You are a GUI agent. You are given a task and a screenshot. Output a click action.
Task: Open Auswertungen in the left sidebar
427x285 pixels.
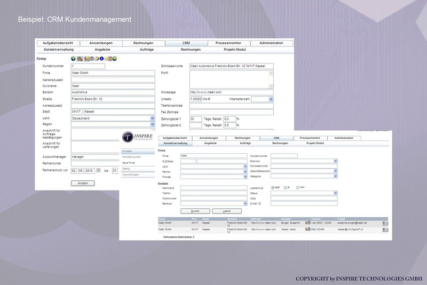[x=138, y=175]
